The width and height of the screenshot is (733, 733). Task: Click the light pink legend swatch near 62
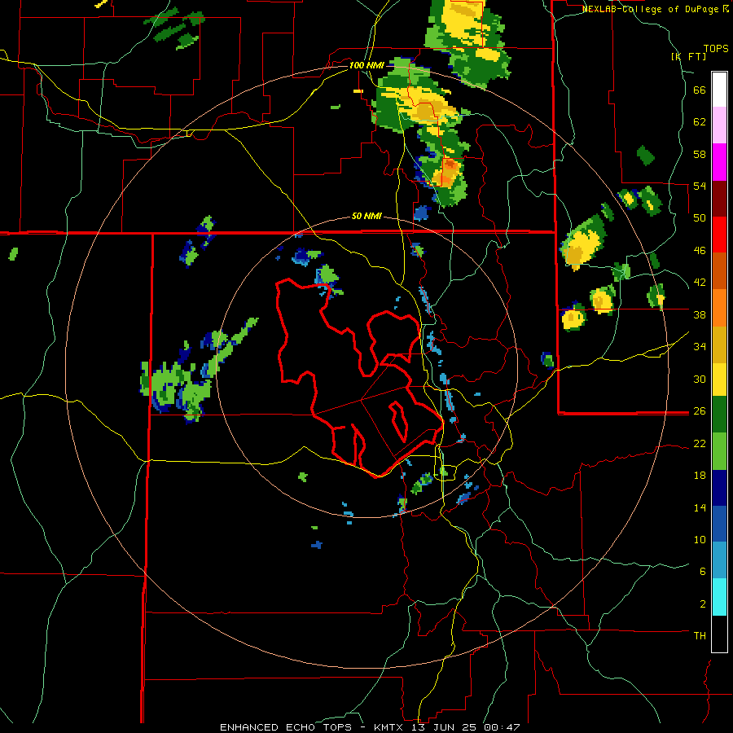pyautogui.click(x=719, y=125)
